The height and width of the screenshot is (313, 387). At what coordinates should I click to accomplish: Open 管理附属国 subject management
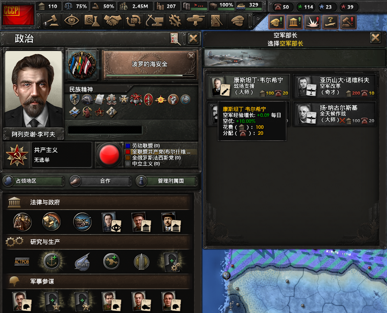tap(166, 181)
